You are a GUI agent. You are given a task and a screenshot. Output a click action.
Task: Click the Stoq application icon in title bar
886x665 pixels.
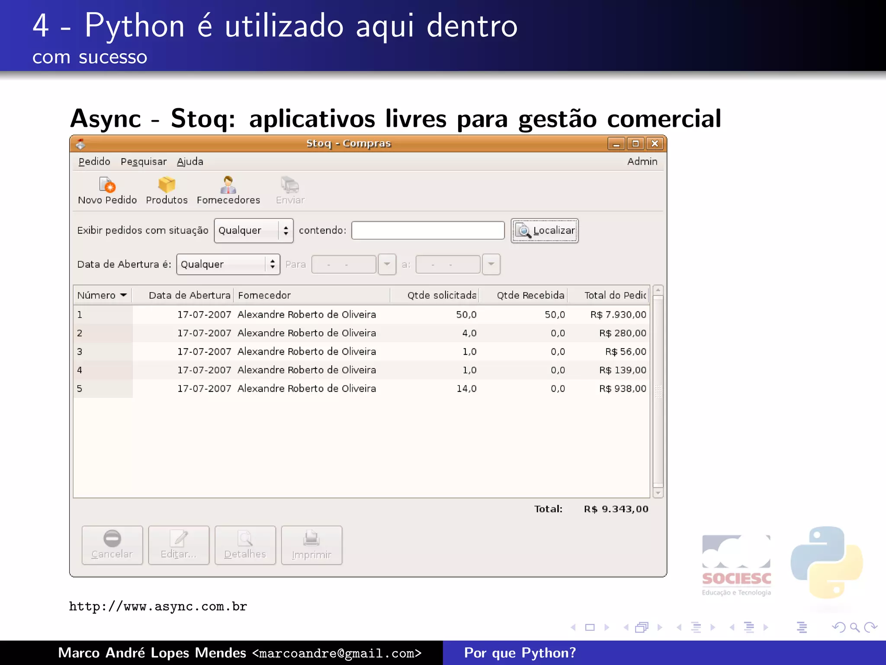point(80,144)
